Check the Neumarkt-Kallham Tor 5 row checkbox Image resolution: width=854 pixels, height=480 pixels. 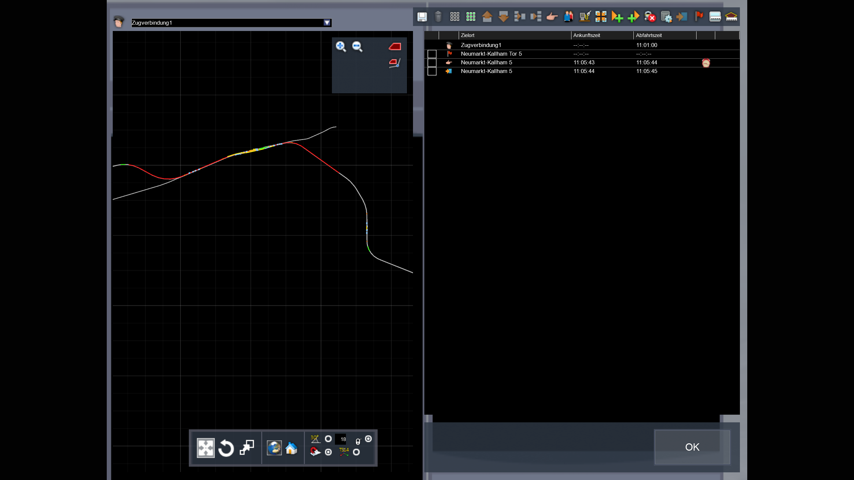pyautogui.click(x=432, y=54)
